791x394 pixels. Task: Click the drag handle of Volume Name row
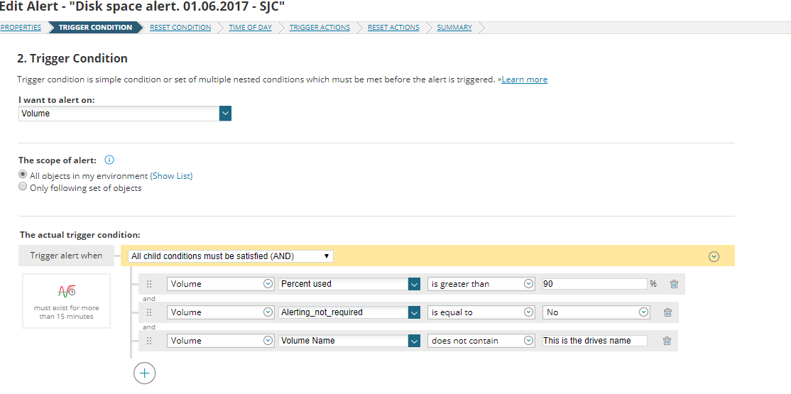[149, 341]
